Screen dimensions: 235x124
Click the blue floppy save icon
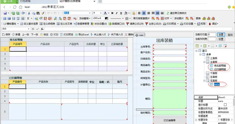5,13
